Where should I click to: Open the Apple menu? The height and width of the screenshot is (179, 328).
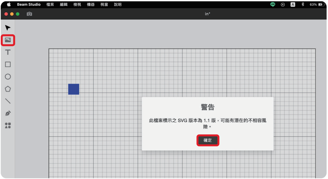(x=9, y=4)
